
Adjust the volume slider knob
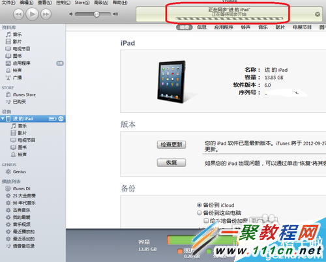[96, 14]
